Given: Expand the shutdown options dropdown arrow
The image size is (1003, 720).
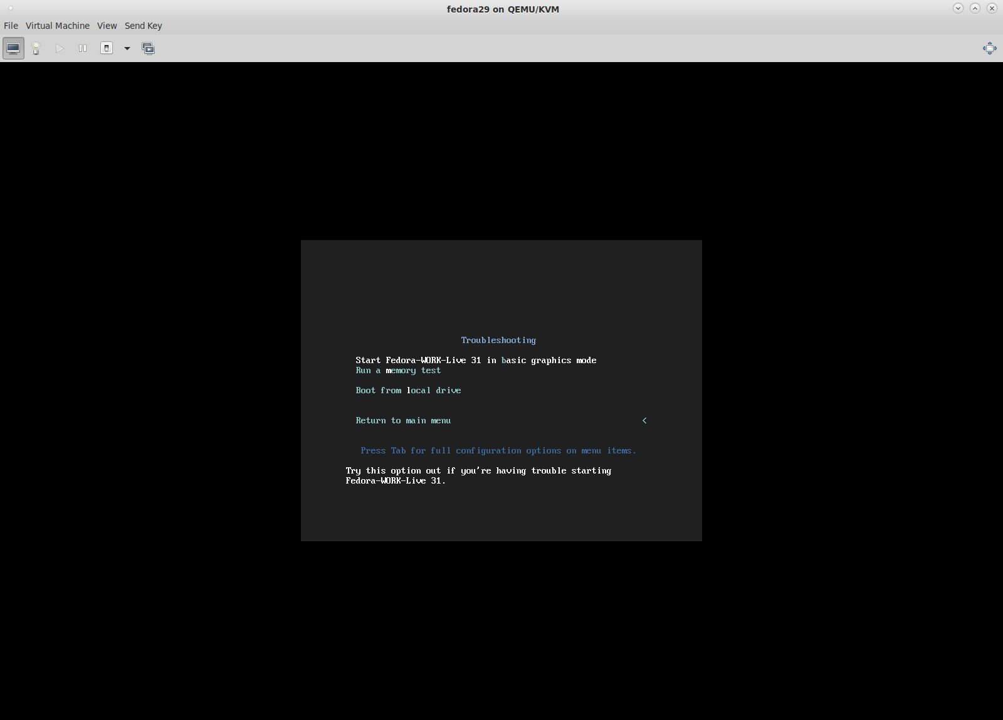Looking at the screenshot, I should (127, 48).
